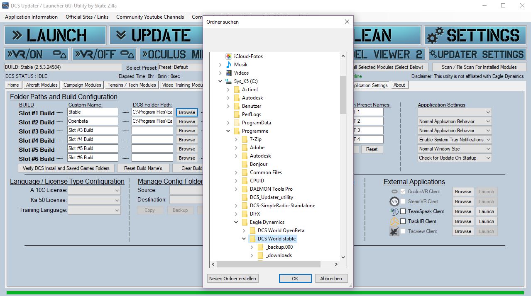Click the big LAUNCH banner button

55,35
